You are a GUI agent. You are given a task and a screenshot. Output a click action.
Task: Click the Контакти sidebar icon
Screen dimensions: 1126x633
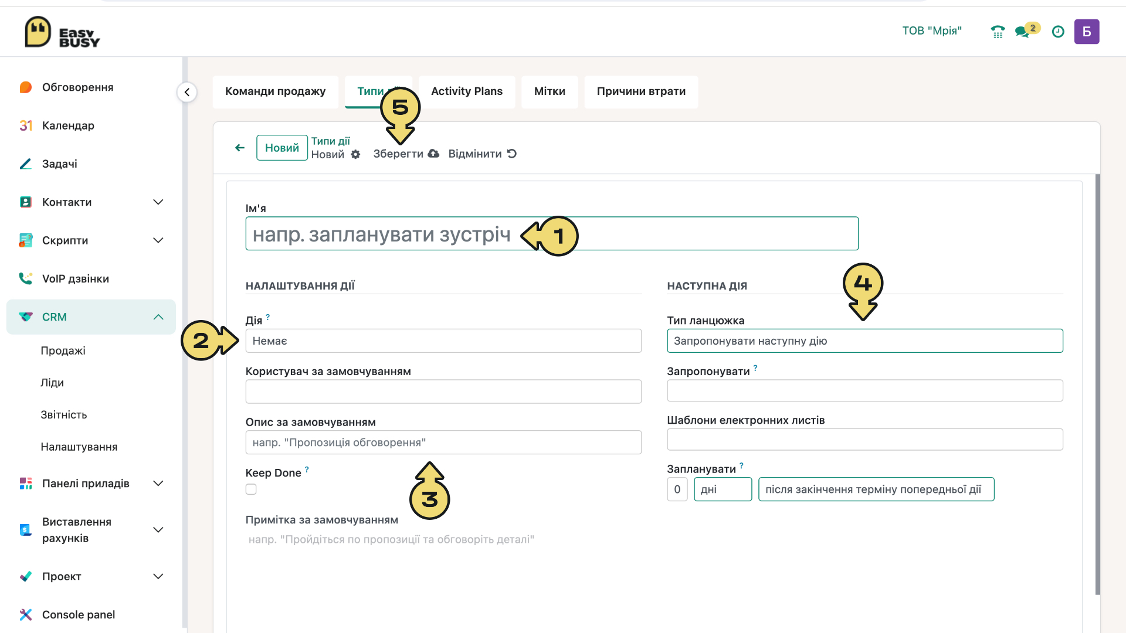click(x=26, y=202)
